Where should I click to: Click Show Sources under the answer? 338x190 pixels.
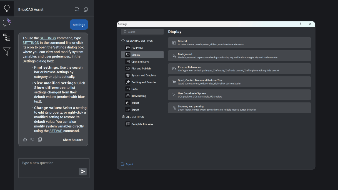pos(73,140)
